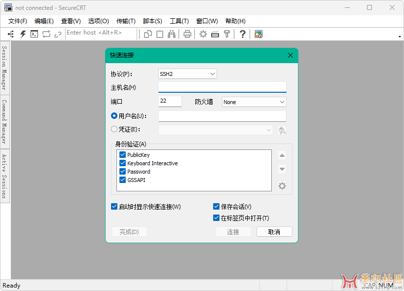Open the 协议(P) SSH2 dropdown

point(187,74)
